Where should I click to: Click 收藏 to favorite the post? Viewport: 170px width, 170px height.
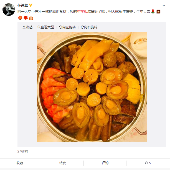pyautogui.click(x=20, y=163)
